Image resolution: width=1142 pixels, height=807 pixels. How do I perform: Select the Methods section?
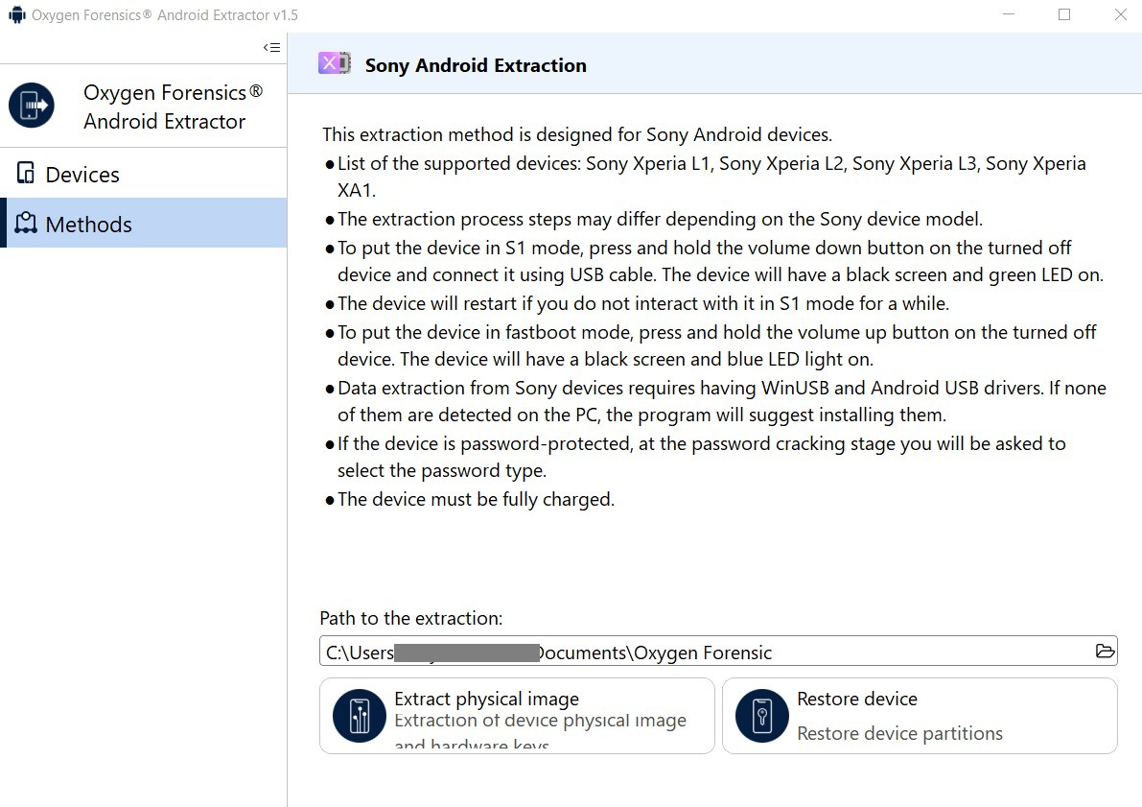(x=144, y=223)
